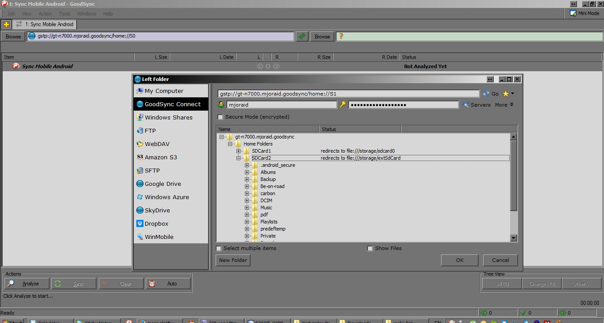Choose SFTP file system
The height and width of the screenshot is (323, 604).
170,170
